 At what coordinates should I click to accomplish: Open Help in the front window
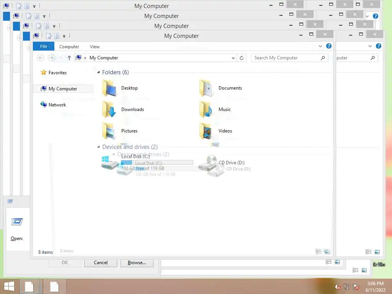click(329, 46)
